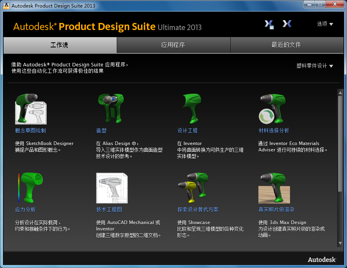The image size is (347, 268).
Task: Follow the 探索设计替代方案 link
Action: [x=198, y=209]
